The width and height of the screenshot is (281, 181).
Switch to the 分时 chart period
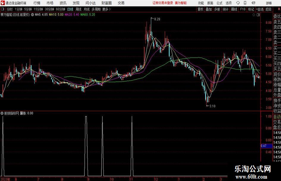(x=10, y=9)
